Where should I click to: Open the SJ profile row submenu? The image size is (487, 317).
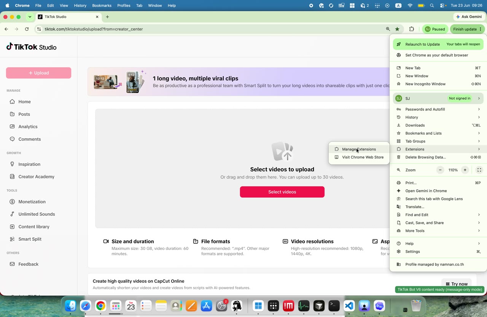(x=438, y=98)
